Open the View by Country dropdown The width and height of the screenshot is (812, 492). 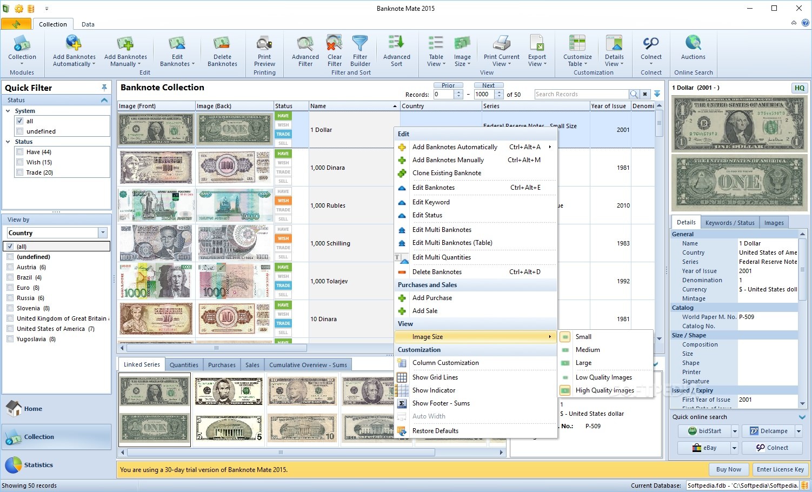[103, 232]
